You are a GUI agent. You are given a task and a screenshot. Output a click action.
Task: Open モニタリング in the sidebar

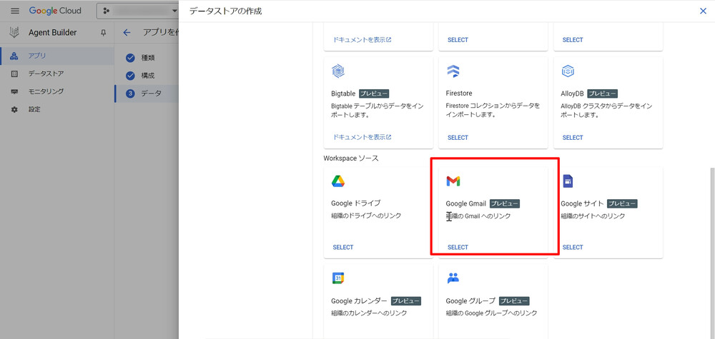pos(46,91)
